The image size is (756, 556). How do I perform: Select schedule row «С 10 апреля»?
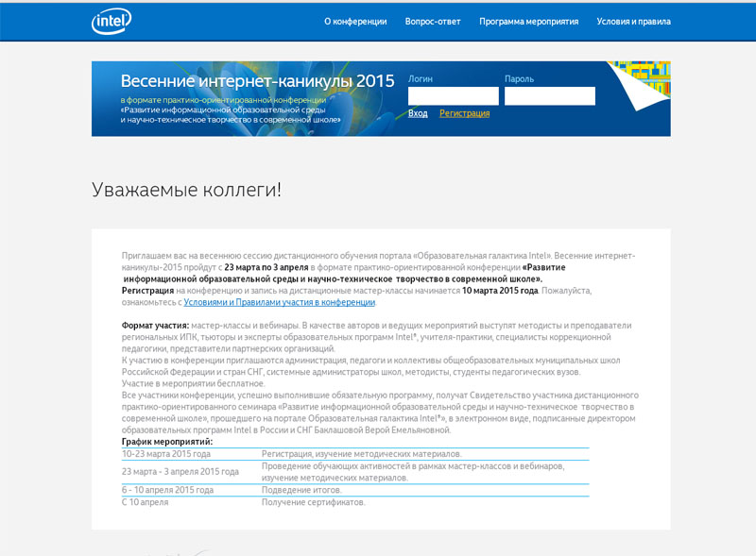(x=146, y=502)
